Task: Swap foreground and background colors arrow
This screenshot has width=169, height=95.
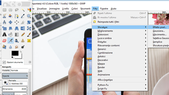Action: (21, 52)
